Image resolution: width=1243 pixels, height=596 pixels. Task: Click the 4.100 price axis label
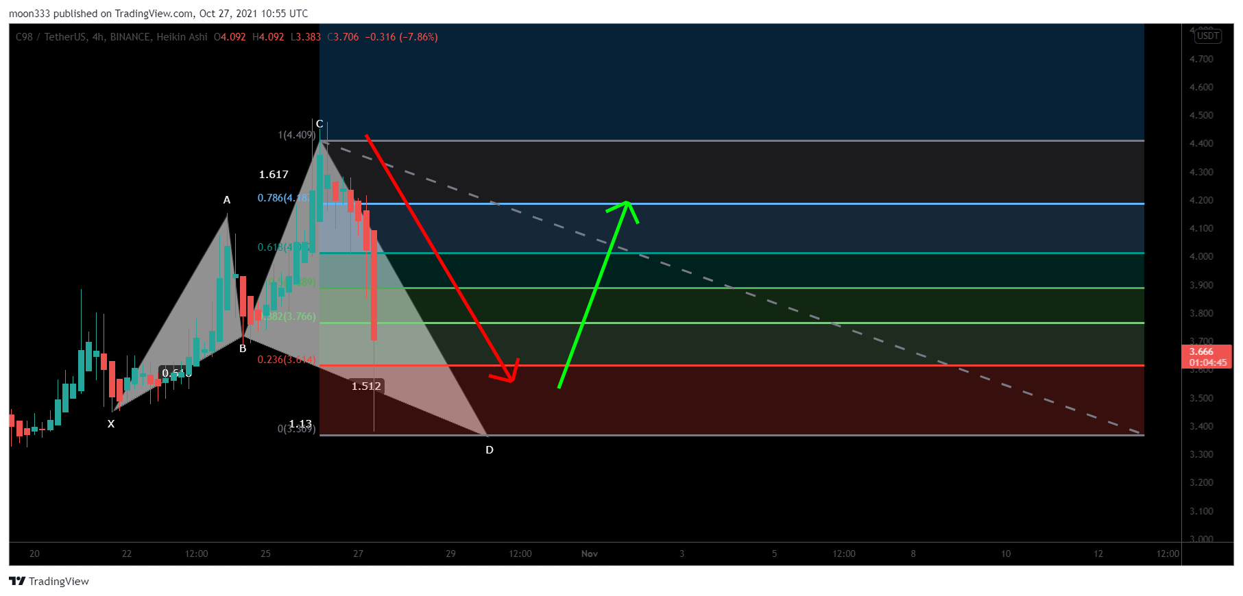click(x=1201, y=228)
